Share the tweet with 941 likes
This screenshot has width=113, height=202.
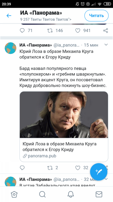105,31
